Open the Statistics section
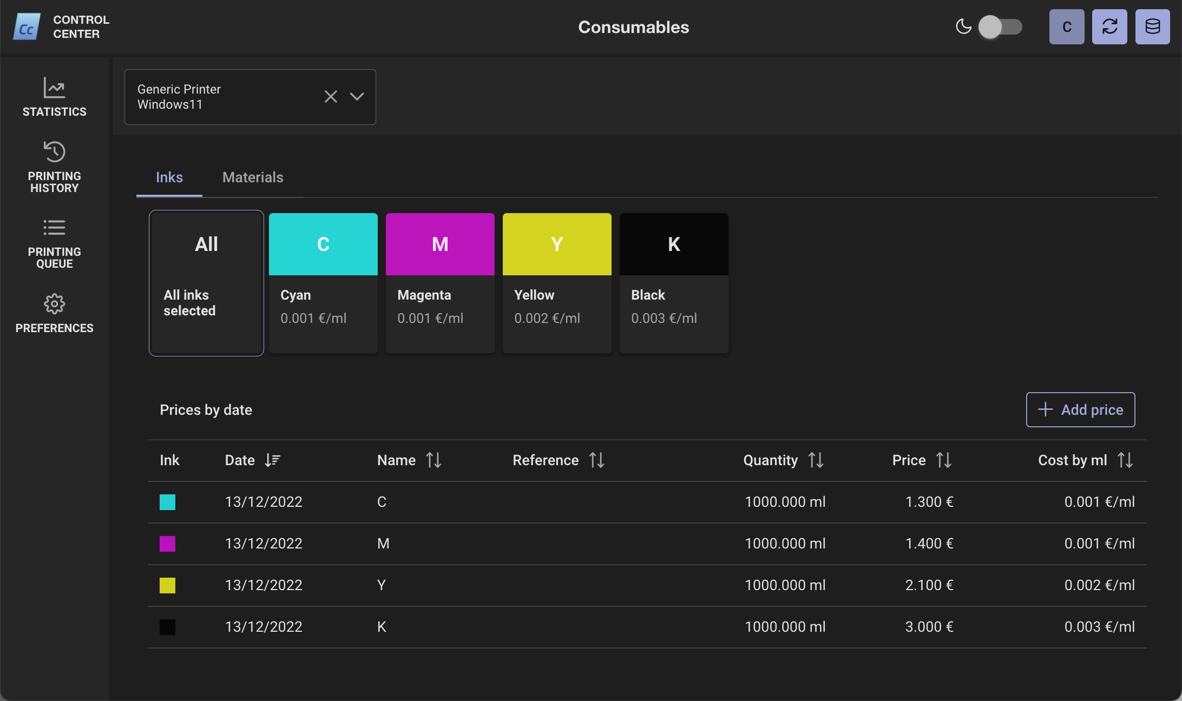 [x=54, y=97]
